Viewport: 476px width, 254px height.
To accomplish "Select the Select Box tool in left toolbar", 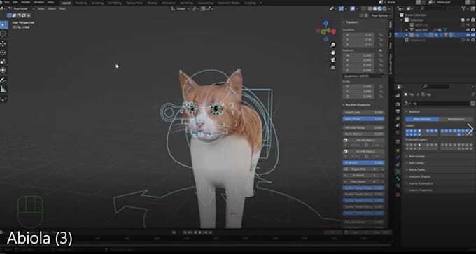I will tap(3, 25).
